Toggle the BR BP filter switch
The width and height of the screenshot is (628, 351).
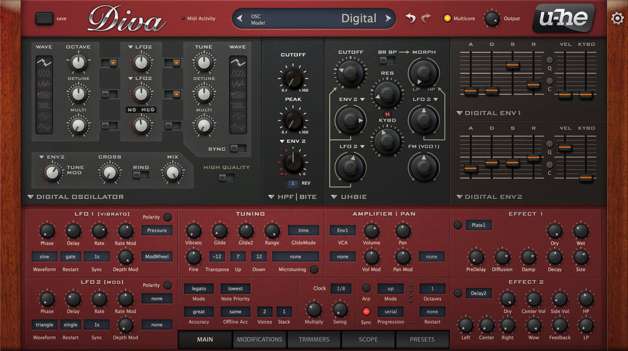[x=387, y=61]
